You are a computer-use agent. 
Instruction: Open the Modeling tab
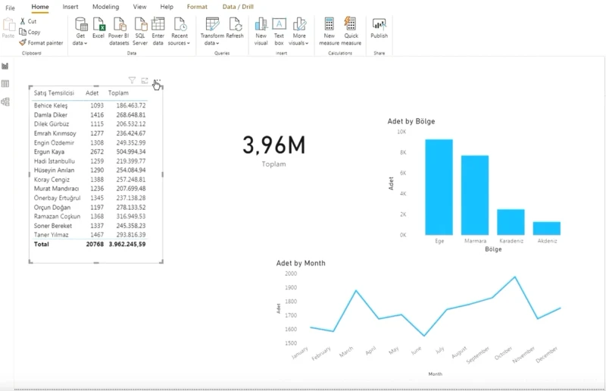pyautogui.click(x=105, y=7)
